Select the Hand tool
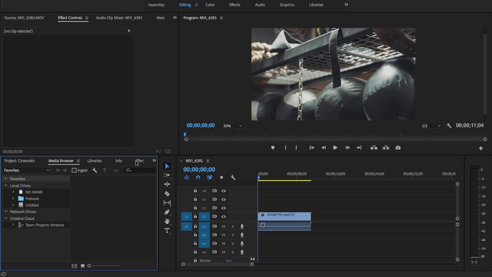Screen dimensions: 492x277 (167, 221)
